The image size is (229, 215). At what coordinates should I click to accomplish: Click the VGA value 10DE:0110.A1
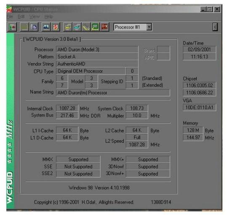(200, 108)
